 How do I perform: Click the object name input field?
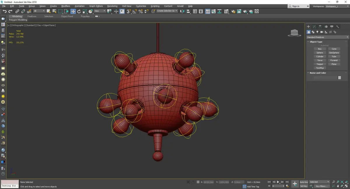point(325,78)
